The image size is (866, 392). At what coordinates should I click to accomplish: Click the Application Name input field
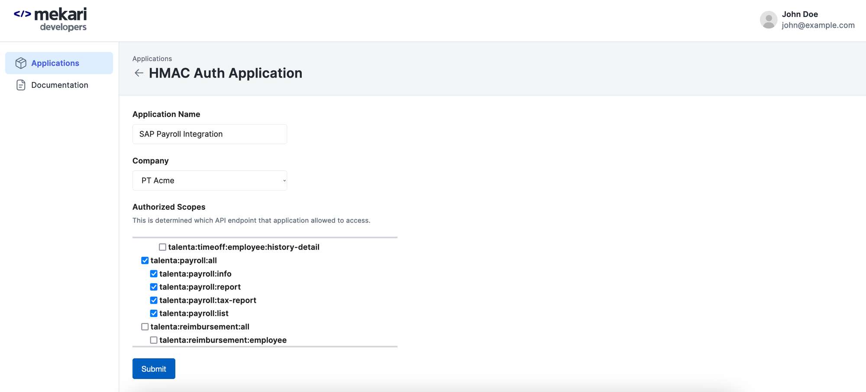210,134
